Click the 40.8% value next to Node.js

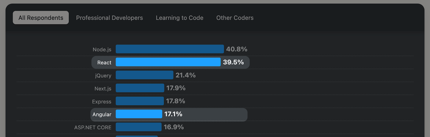pos(237,49)
